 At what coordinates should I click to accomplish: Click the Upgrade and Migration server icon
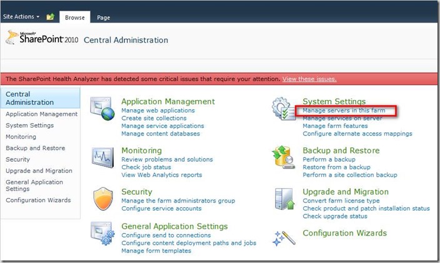click(284, 199)
